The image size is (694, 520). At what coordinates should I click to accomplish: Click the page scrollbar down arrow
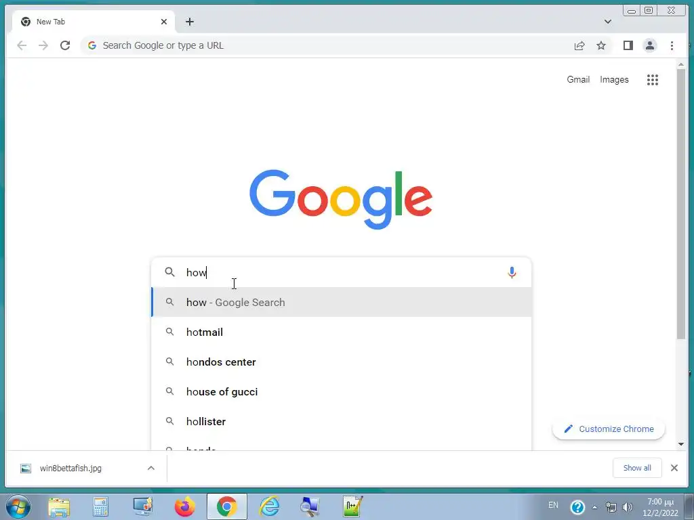[x=680, y=444]
